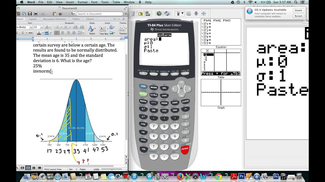Click the Chrome icon in the Dock
This screenshot has width=325, height=182.
point(219,176)
